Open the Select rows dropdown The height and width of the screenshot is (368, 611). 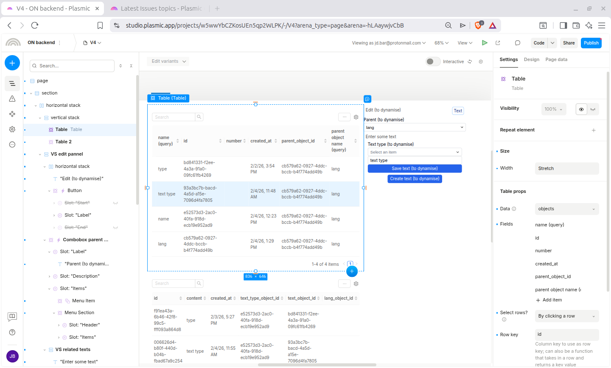click(x=566, y=316)
